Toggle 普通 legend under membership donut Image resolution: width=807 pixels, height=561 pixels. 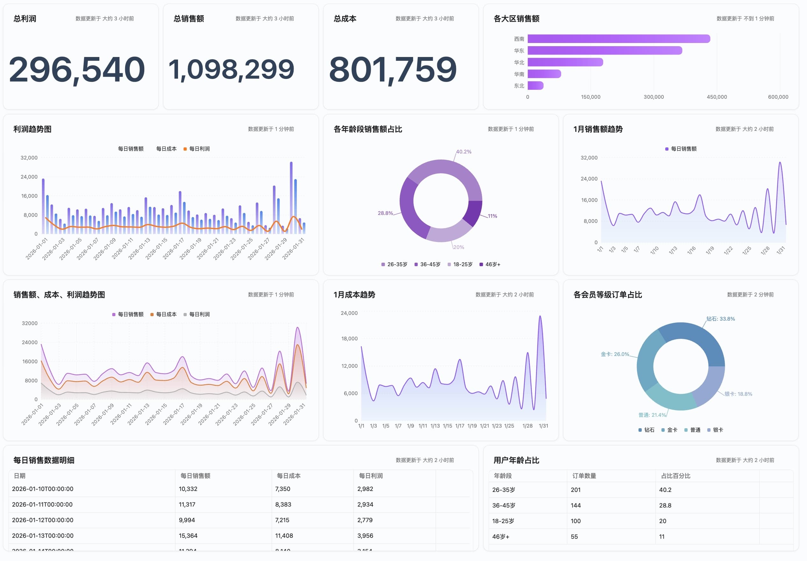[x=692, y=430]
